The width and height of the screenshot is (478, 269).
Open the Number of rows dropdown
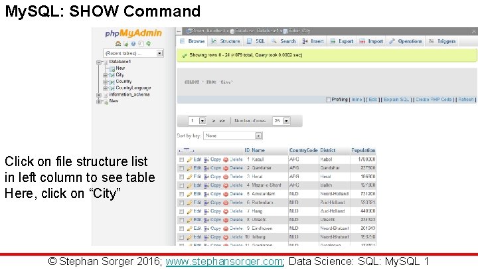pos(281,121)
